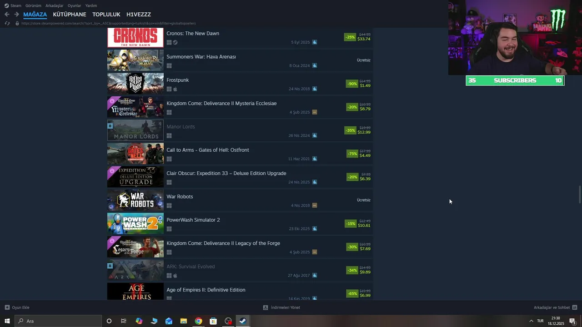The height and width of the screenshot is (327, 582).
Task: Click the Manor Lords -35% discount badge
Action: click(x=350, y=130)
